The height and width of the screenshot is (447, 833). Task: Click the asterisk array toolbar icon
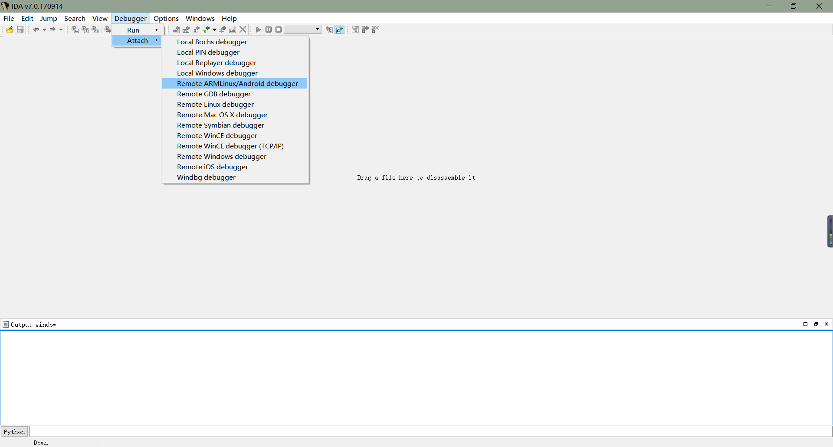click(223, 30)
